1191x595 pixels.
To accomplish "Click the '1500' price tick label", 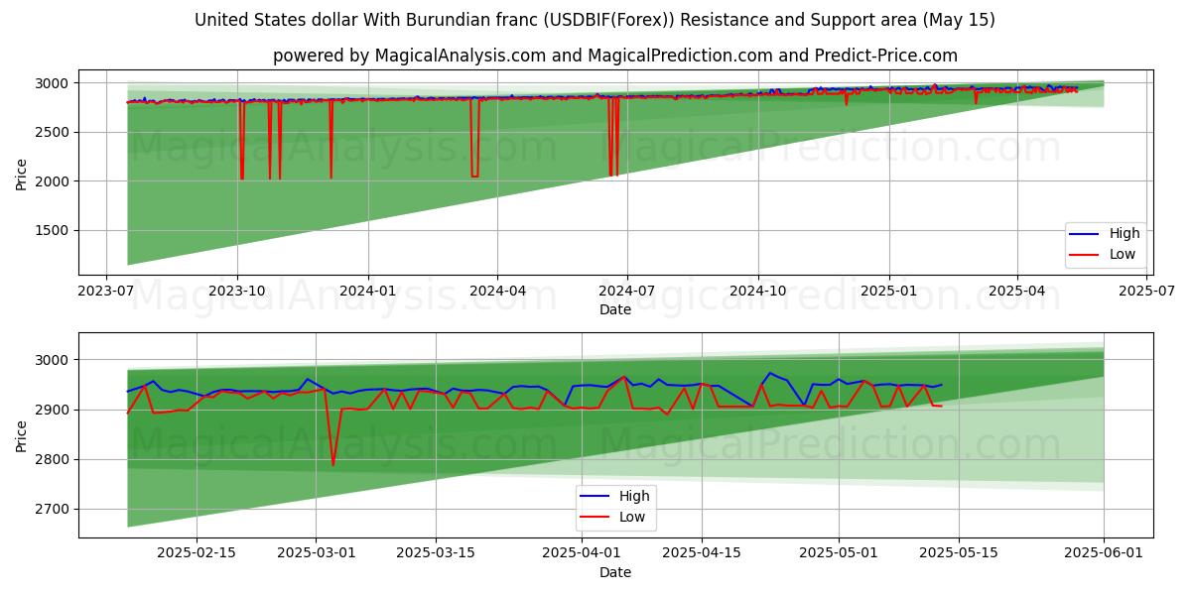I will (54, 230).
